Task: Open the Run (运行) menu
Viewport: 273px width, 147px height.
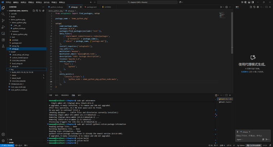Action: 46,2
